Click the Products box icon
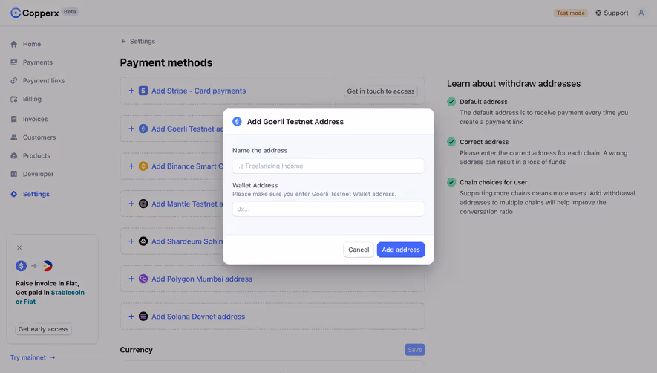Viewport: 657px width, 373px height. (x=14, y=155)
